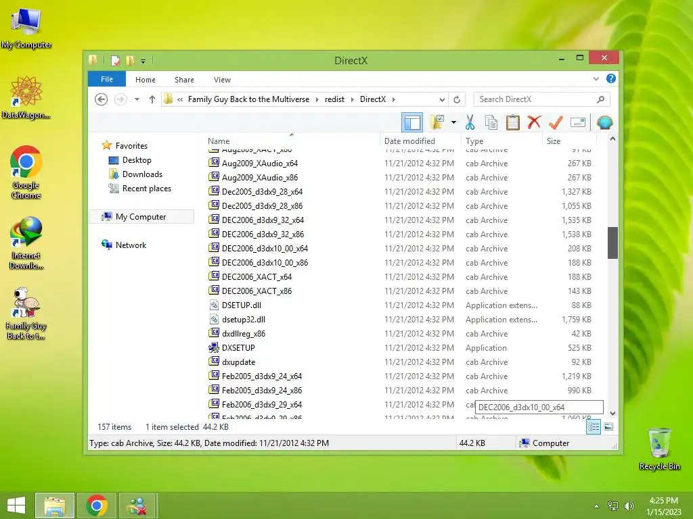Expand the folder options dropdown arrow

453,122
